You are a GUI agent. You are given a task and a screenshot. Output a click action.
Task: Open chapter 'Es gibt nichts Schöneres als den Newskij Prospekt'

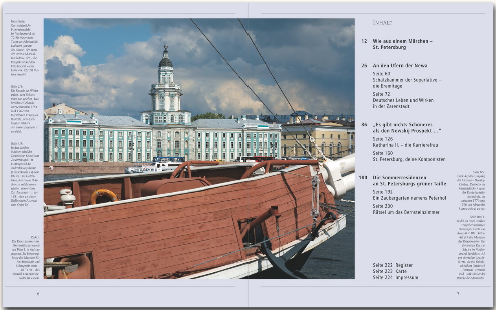[x=407, y=128]
